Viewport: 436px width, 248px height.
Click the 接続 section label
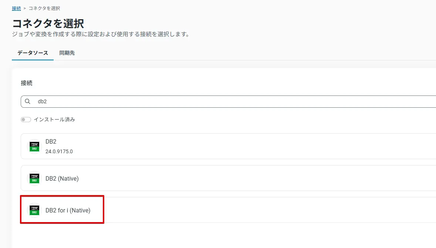click(26, 83)
